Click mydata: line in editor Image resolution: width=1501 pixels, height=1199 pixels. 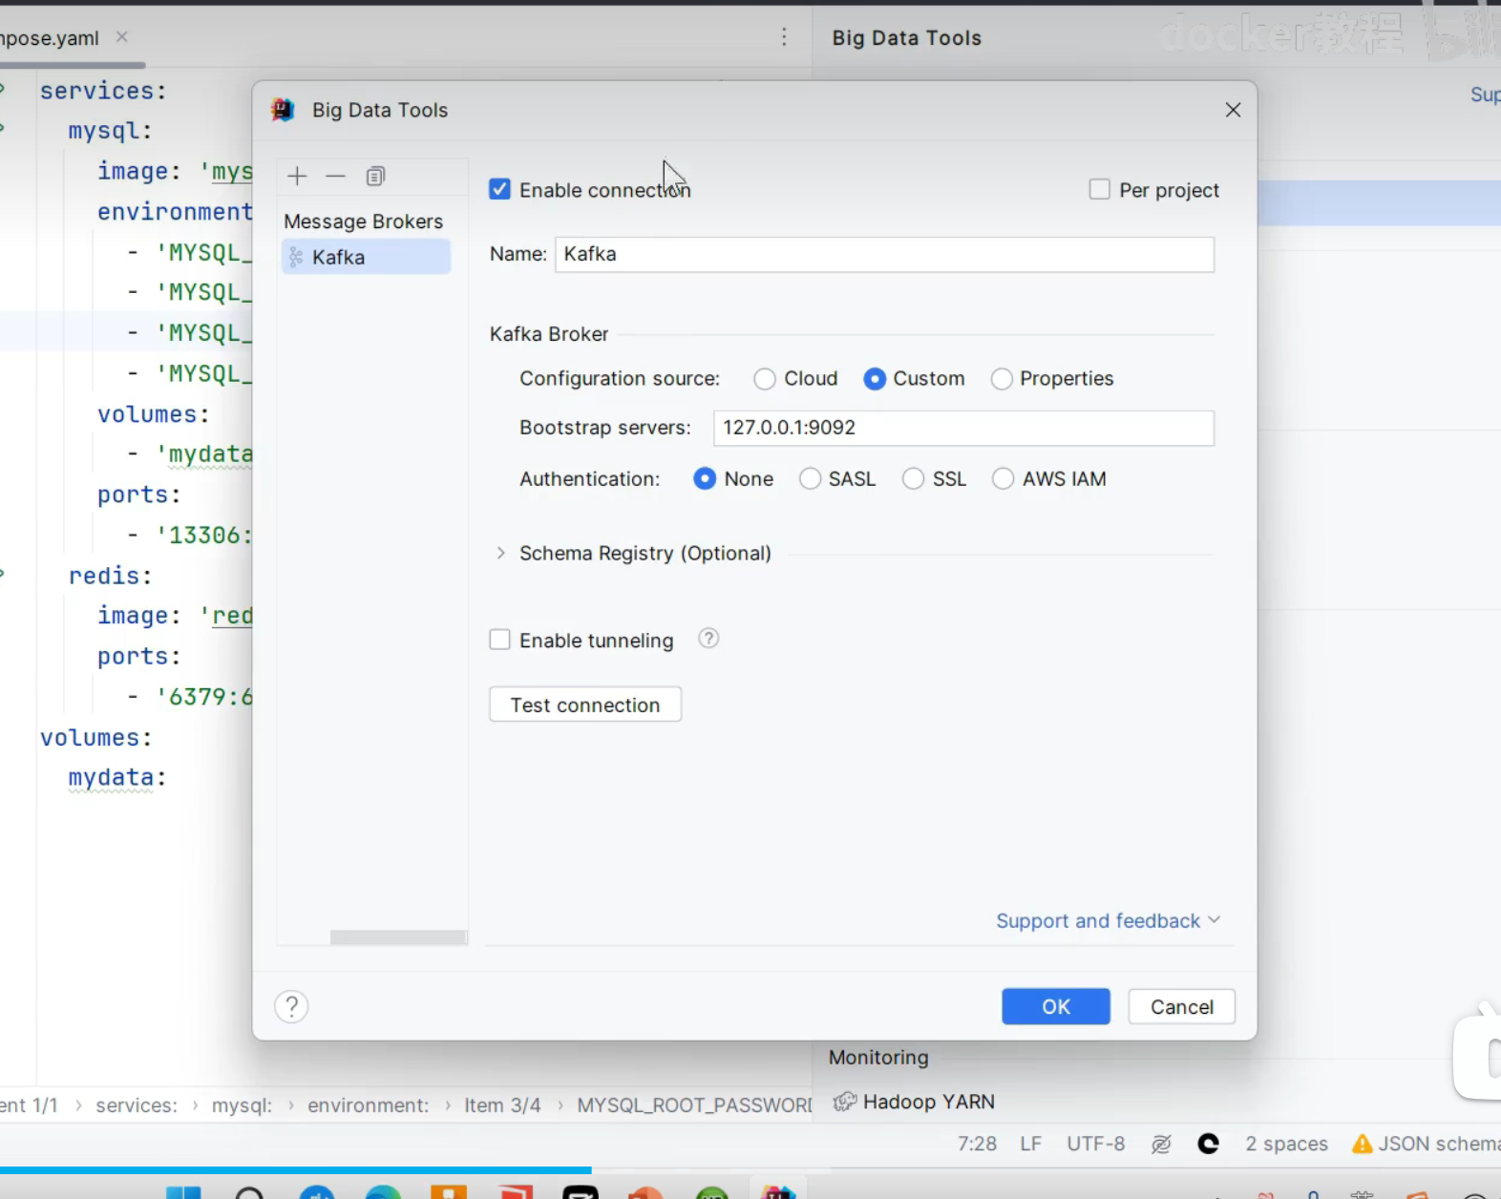pos(117,778)
